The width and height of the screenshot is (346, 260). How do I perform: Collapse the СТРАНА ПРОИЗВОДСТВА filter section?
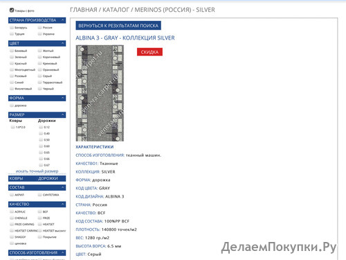click(63, 20)
